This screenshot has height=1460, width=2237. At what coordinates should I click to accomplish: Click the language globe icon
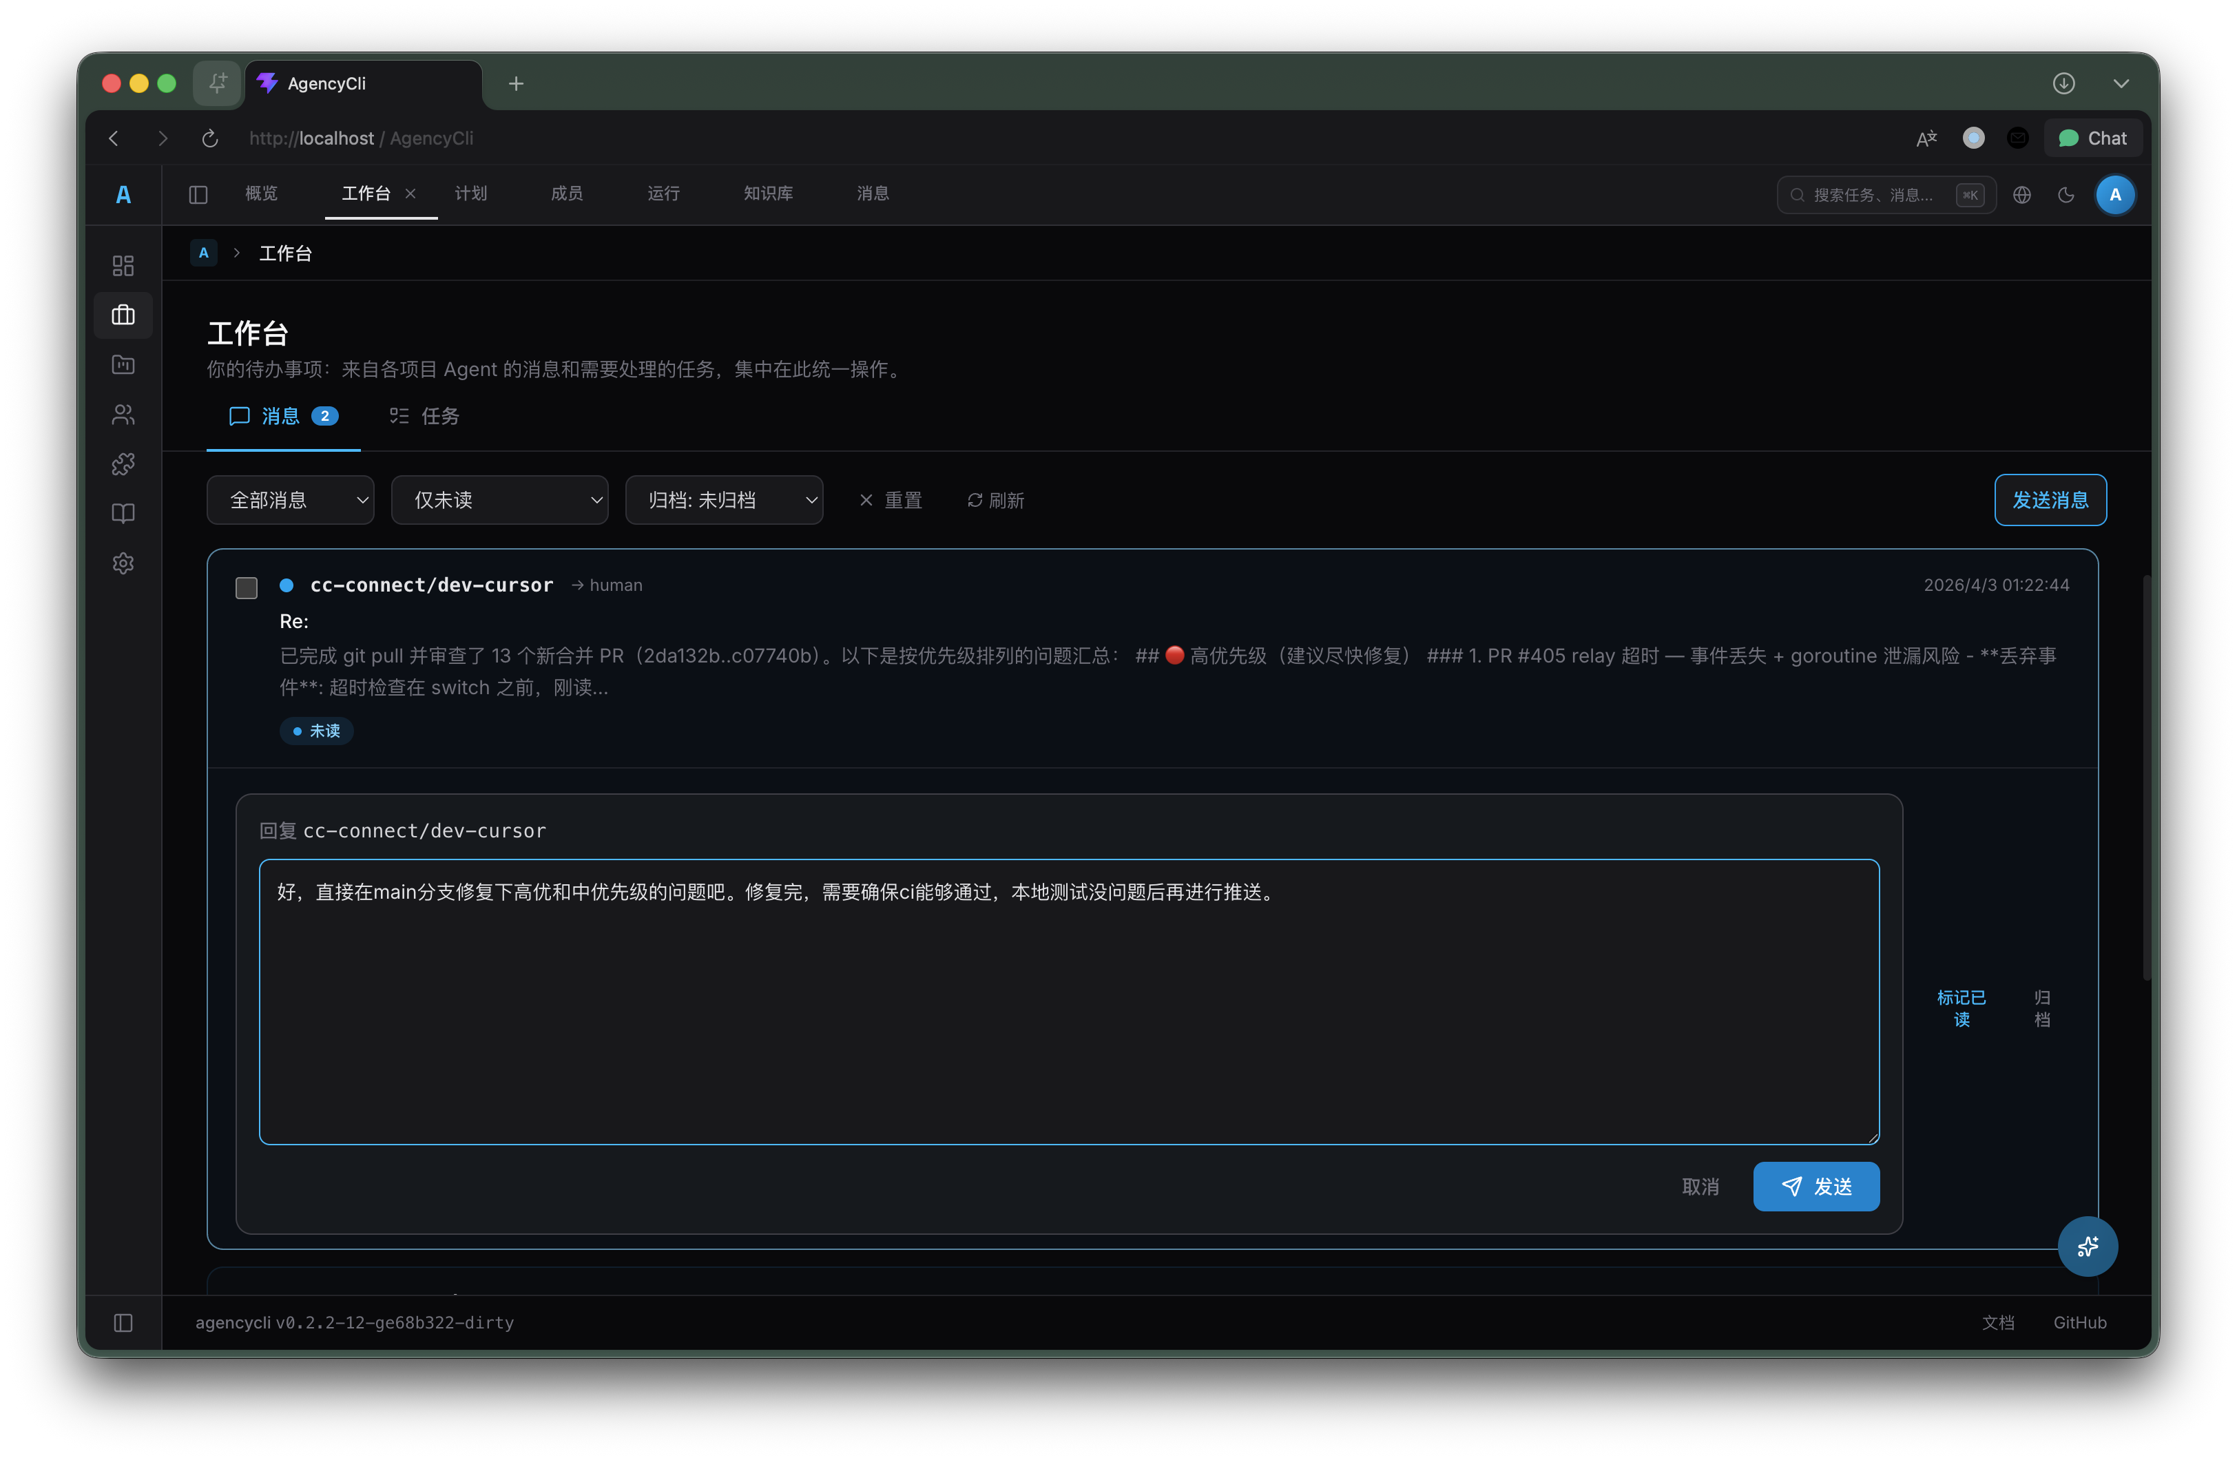pyautogui.click(x=2021, y=195)
